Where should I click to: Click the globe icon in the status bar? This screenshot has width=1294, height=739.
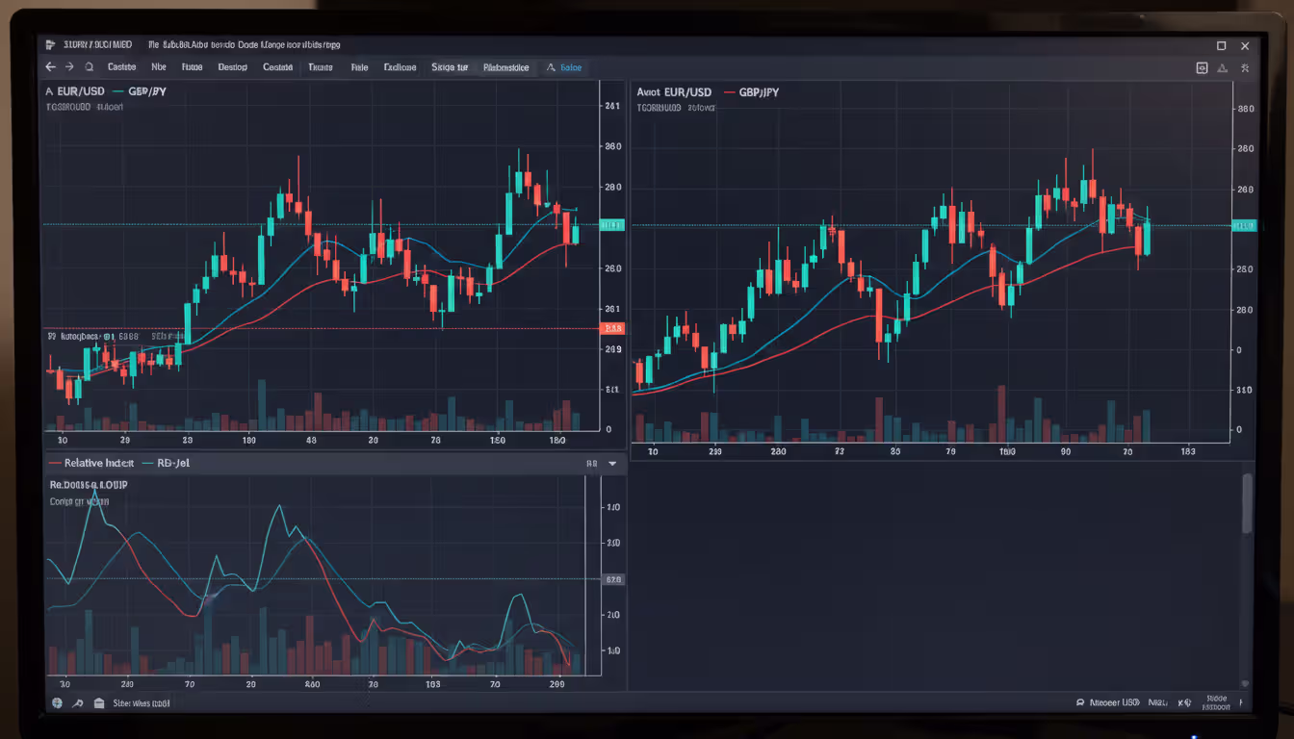coord(58,703)
